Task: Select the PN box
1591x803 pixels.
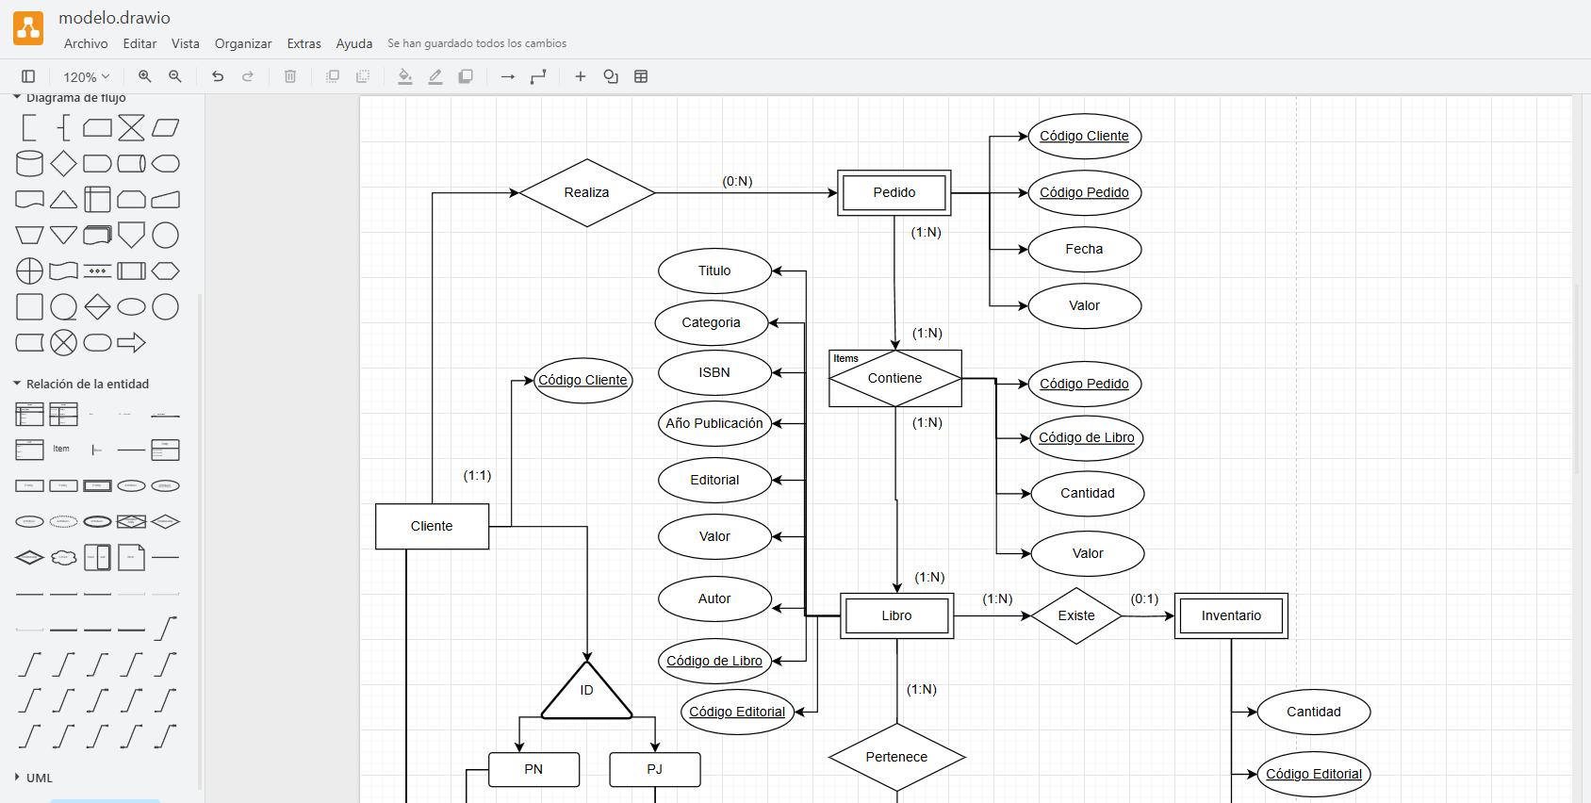Action: point(533,769)
